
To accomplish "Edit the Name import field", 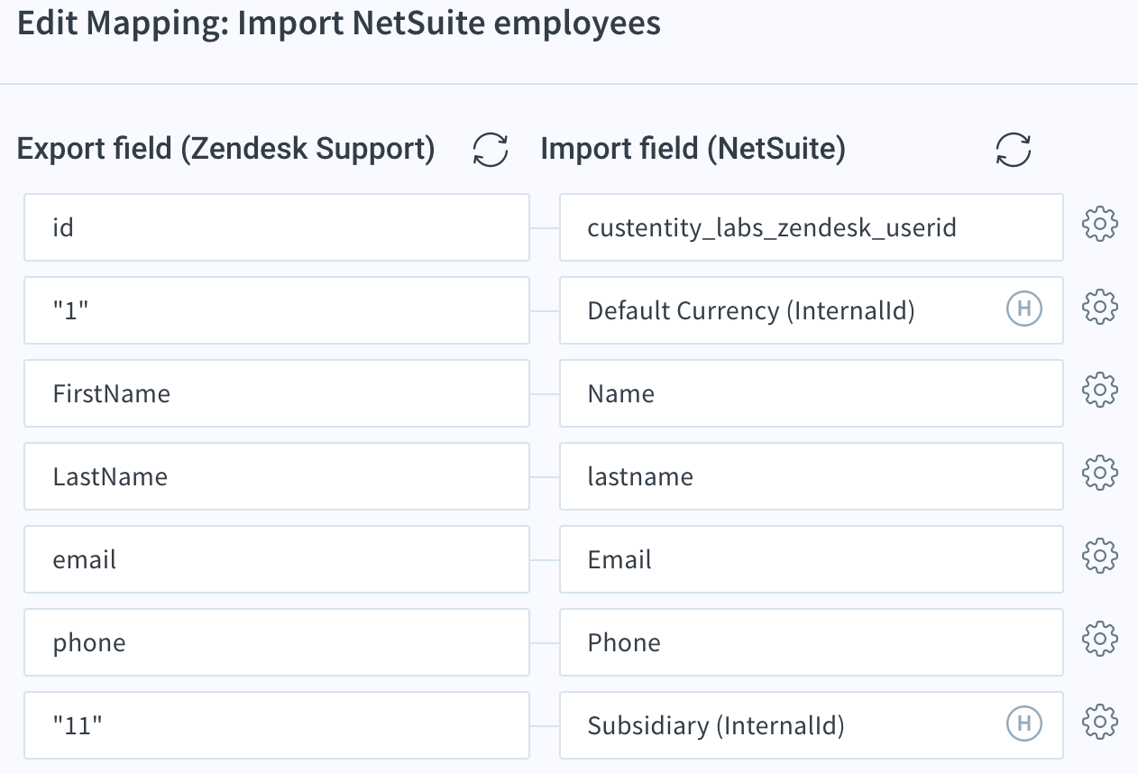I will pyautogui.click(x=812, y=393).
